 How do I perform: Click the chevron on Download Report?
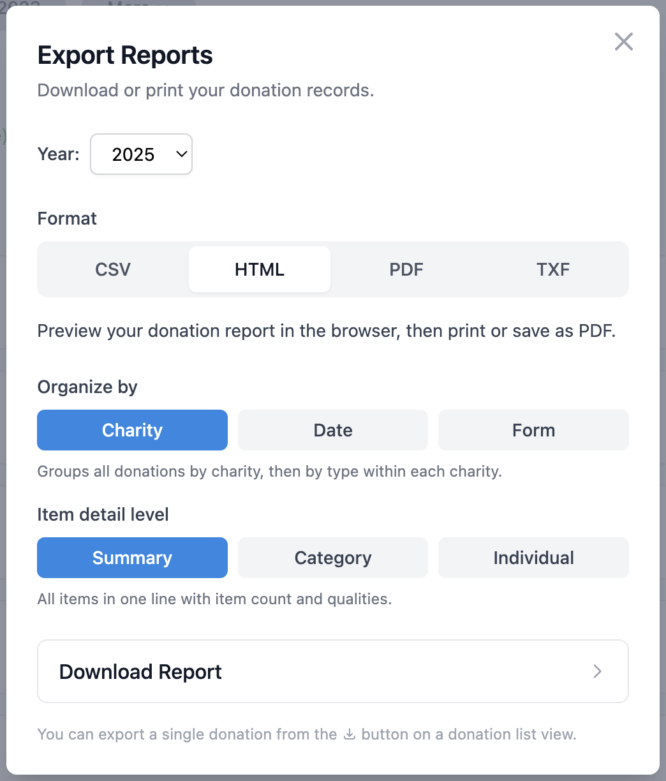(x=597, y=671)
